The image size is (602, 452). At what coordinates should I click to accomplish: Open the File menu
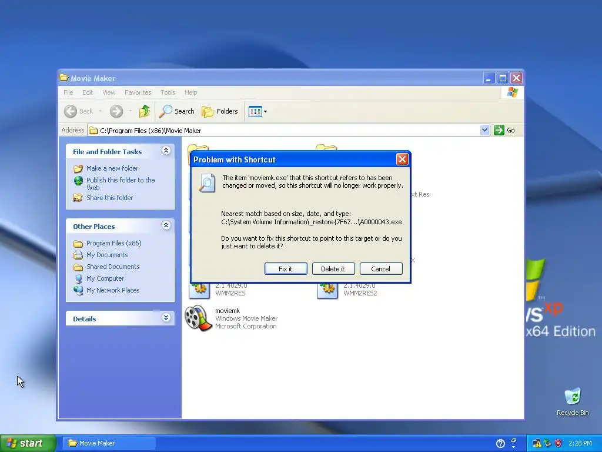pyautogui.click(x=68, y=92)
